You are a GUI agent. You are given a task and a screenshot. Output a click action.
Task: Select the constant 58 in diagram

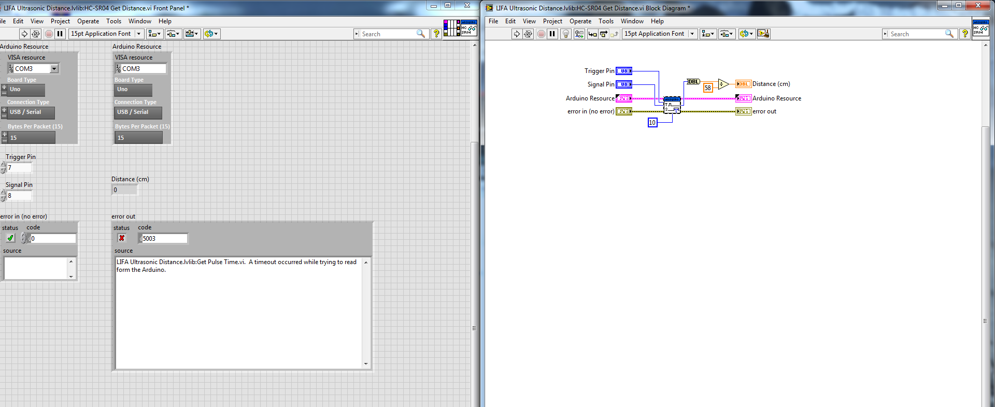pos(708,88)
